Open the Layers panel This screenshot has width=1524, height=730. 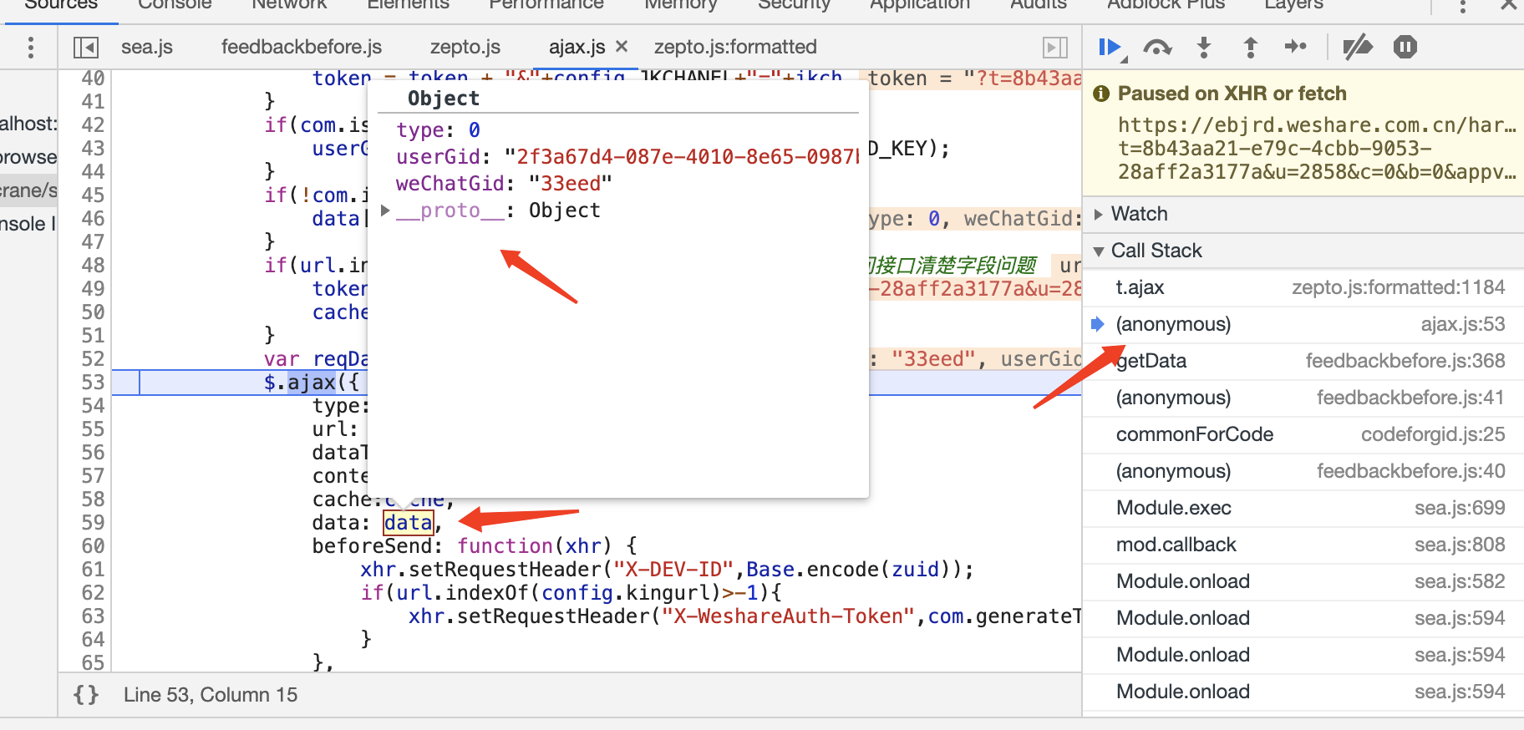click(1293, 5)
